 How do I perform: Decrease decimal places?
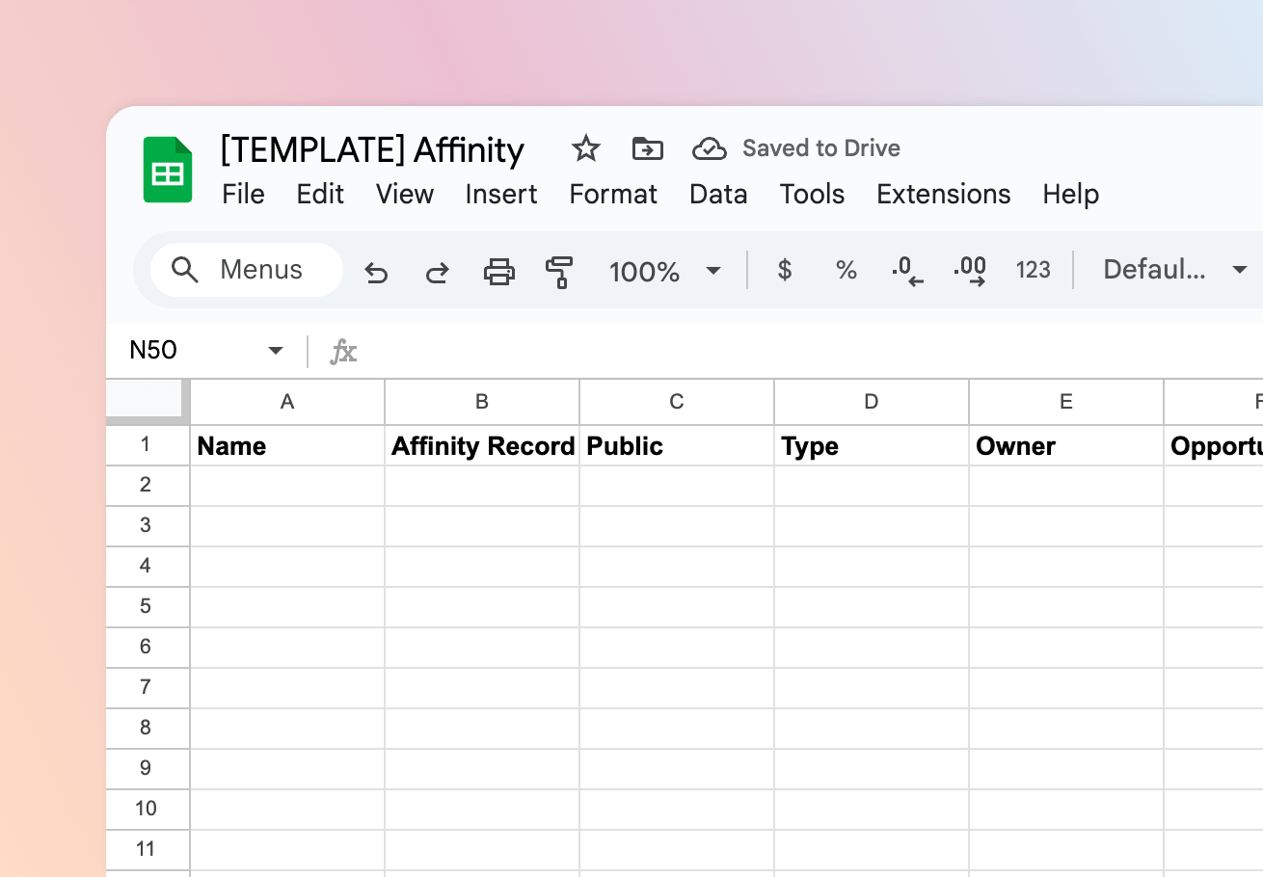pos(907,271)
